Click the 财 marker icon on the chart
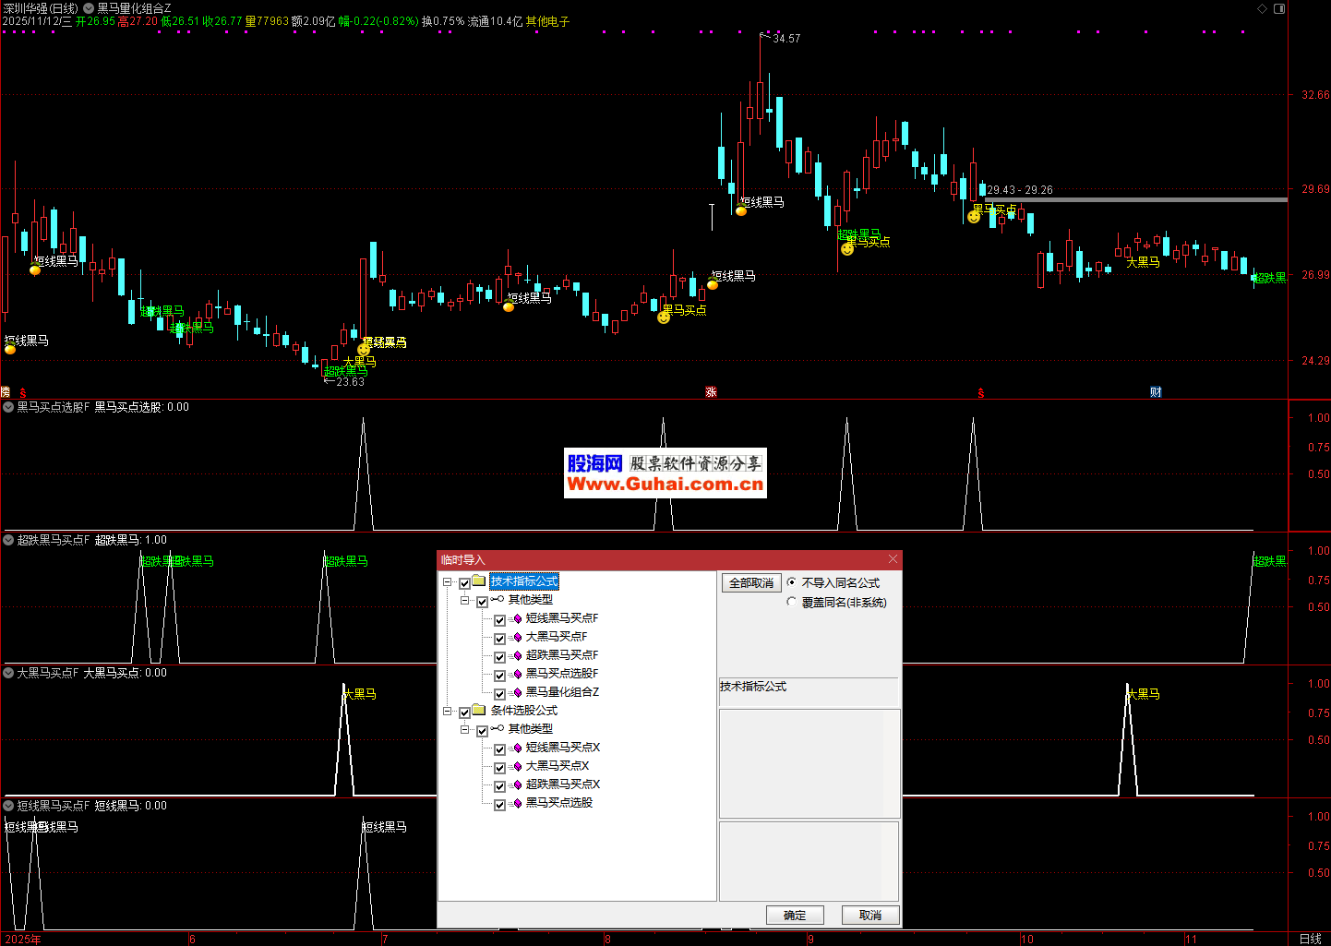Viewport: 1331px width, 946px height. click(1156, 392)
